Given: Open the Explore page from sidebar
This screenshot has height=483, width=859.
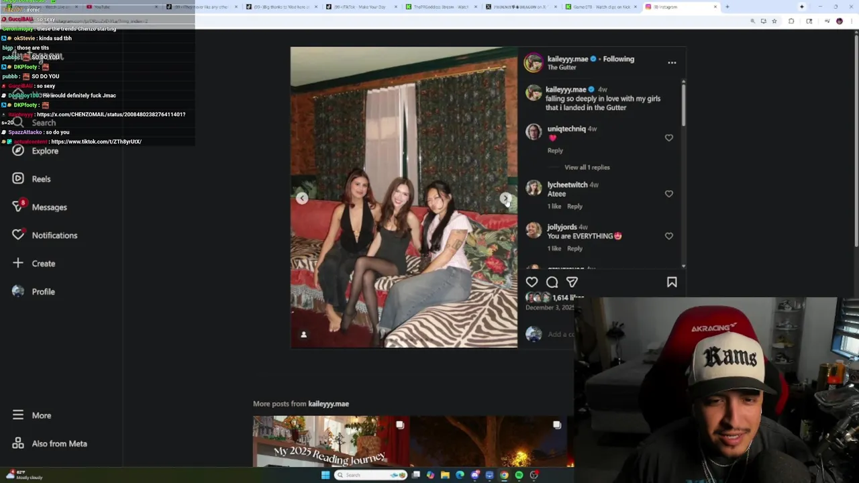Looking at the screenshot, I should [x=36, y=151].
